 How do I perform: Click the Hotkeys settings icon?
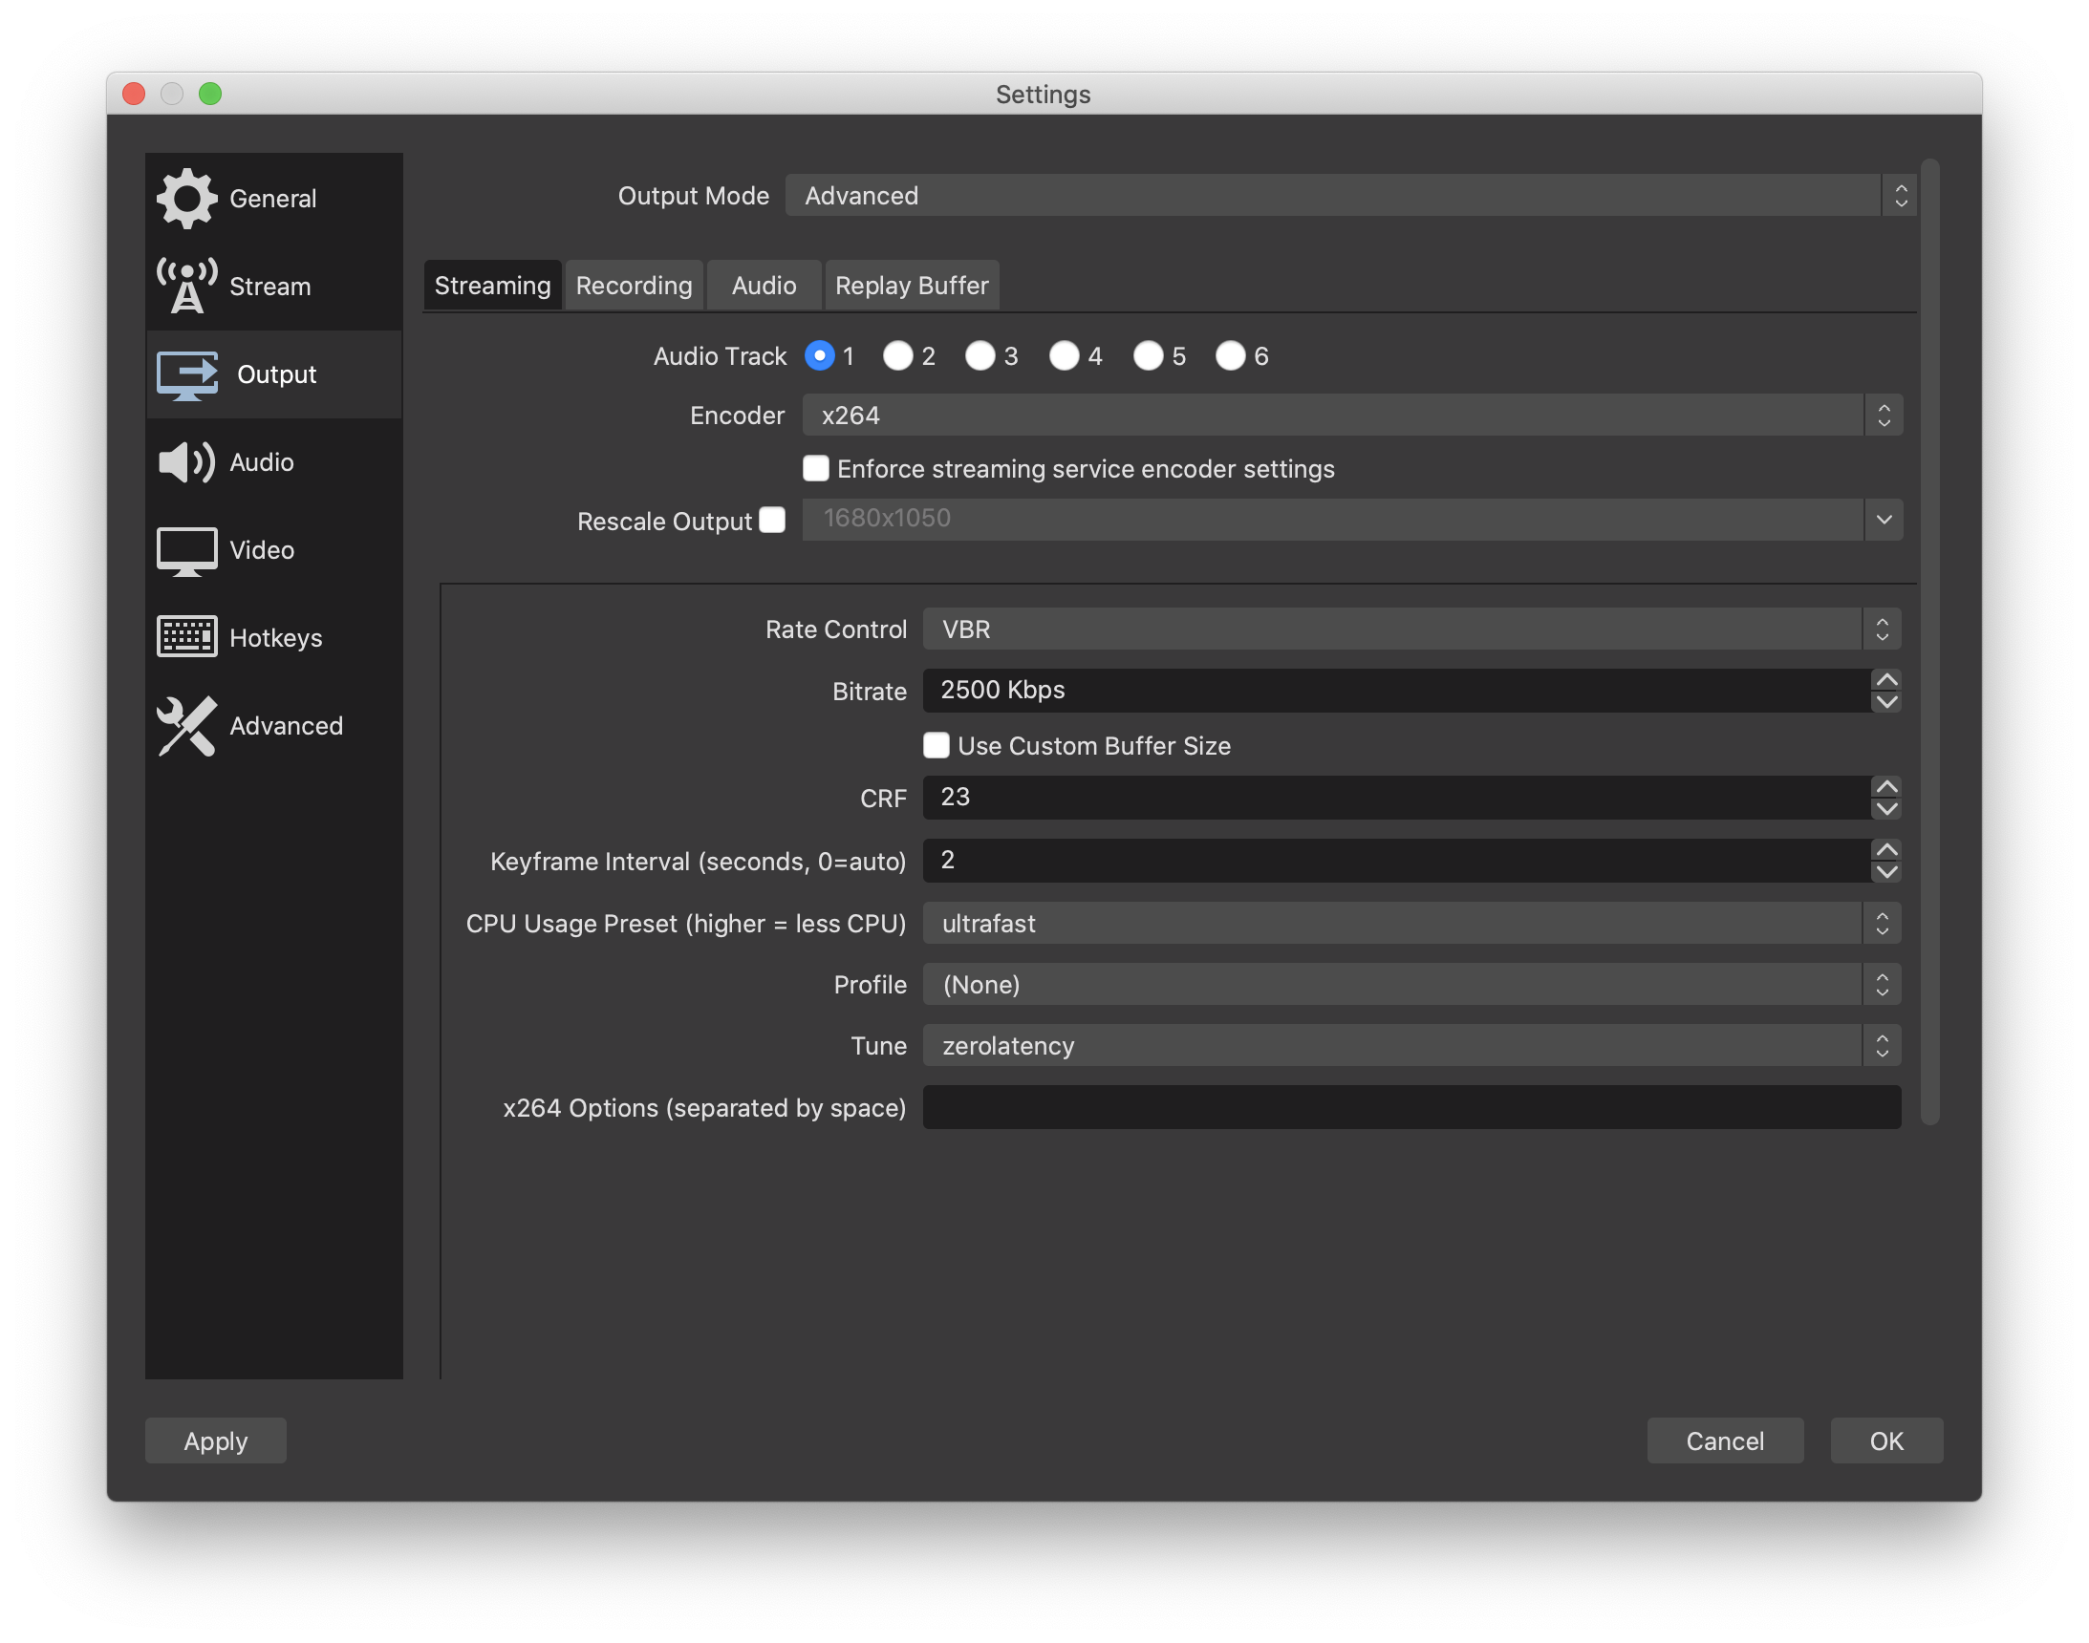(x=184, y=636)
